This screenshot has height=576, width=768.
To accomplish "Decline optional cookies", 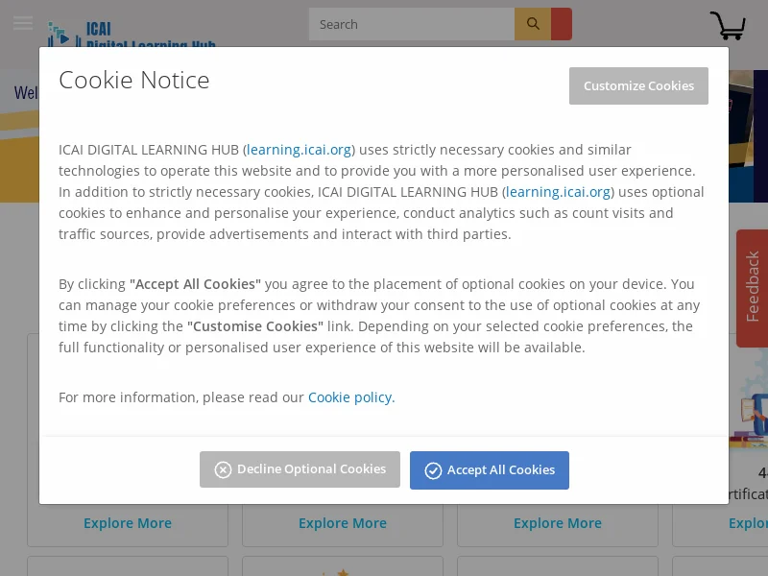I will click(300, 469).
